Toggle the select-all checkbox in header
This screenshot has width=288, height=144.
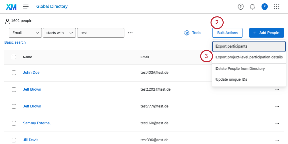click(x=14, y=57)
